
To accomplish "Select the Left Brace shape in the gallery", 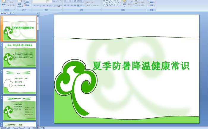I will [115, 5].
